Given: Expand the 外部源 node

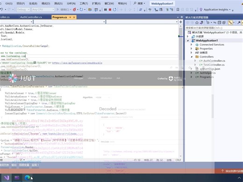Looking at the screenshot, I should pyautogui.click(x=188, y=36).
